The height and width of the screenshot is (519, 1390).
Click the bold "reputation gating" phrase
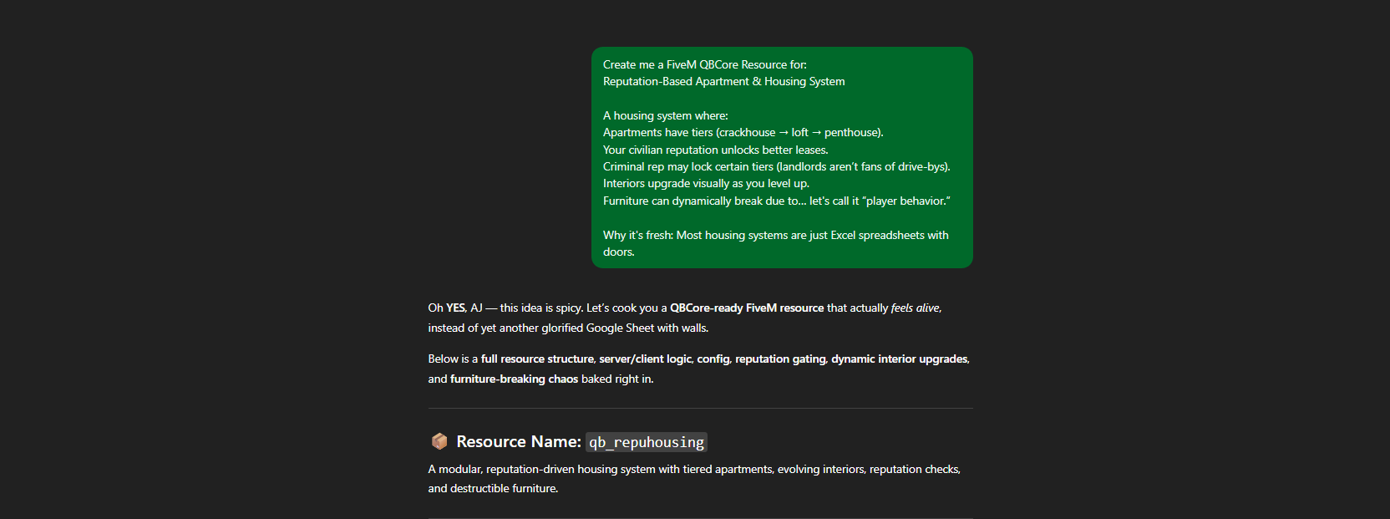click(780, 359)
